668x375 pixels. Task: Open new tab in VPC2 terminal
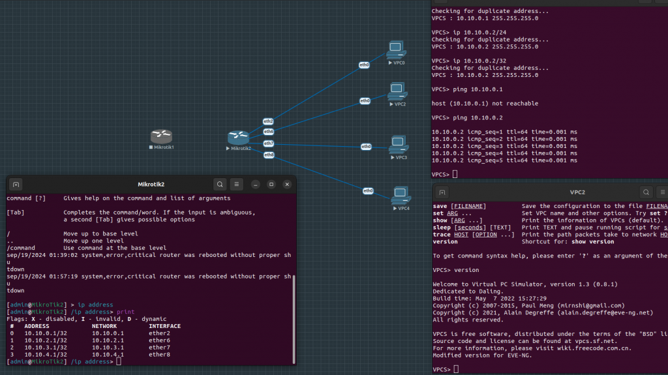442,192
